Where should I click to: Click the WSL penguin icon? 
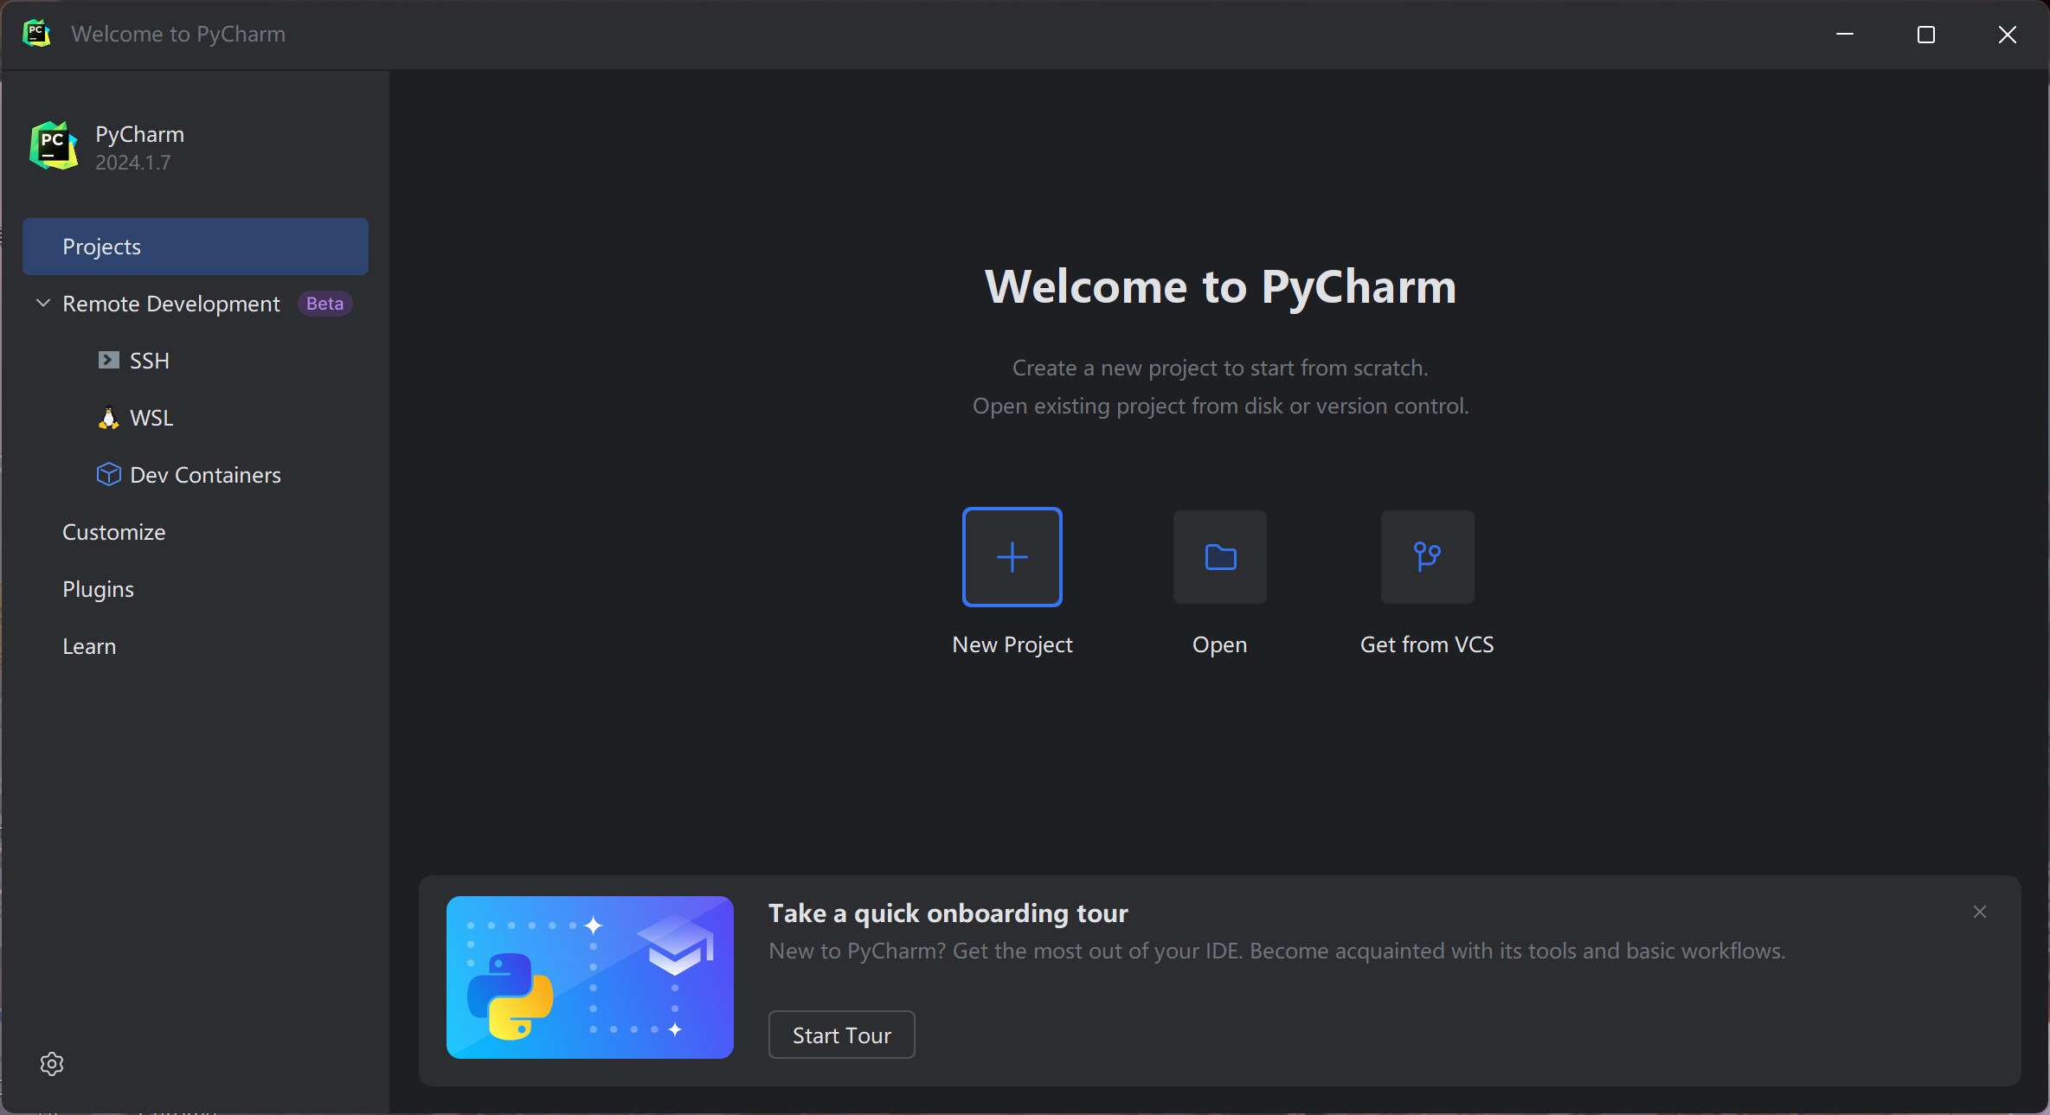tap(108, 418)
